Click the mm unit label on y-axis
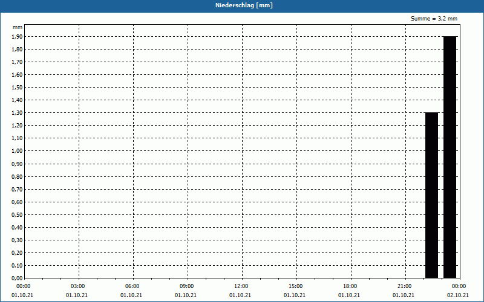Screen dimensions: 484x302 [x=18, y=27]
